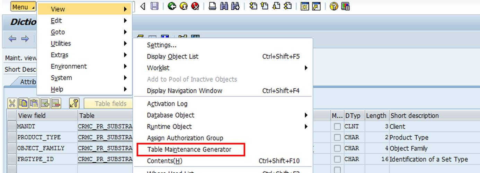Click the Save diskette icon
Image resolution: width=480 pixels, height=173 pixels.
(x=154, y=6)
